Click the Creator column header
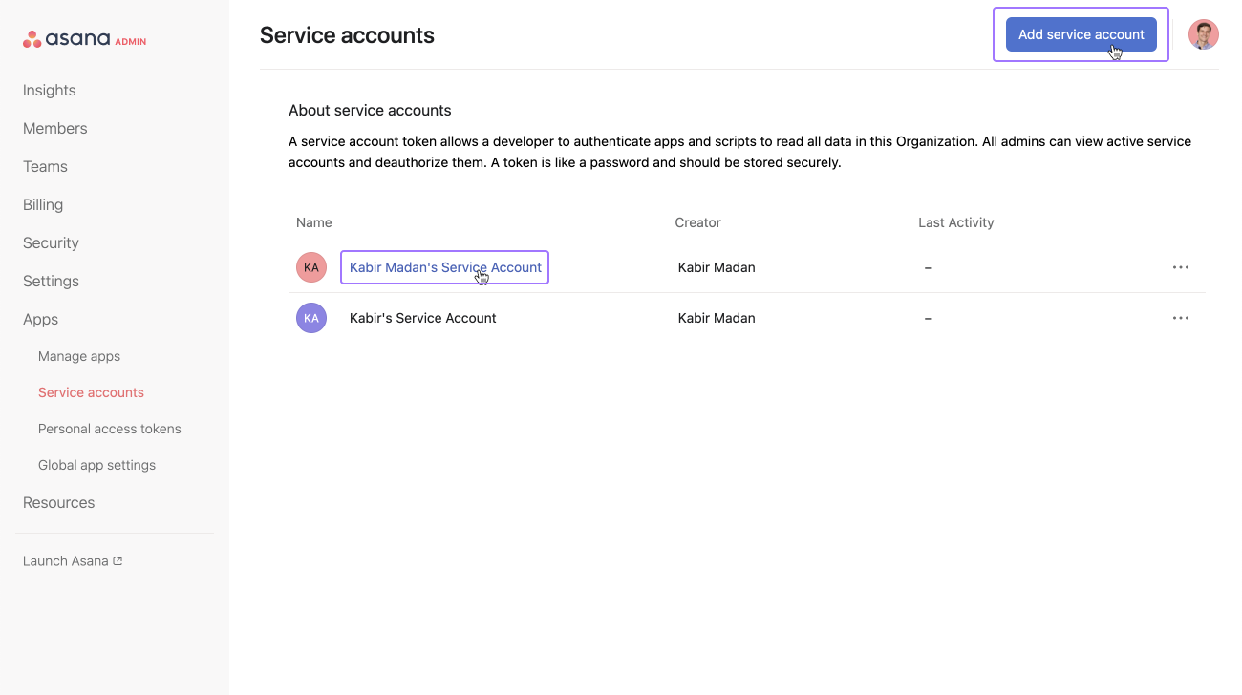The image size is (1242, 695). pos(697,222)
